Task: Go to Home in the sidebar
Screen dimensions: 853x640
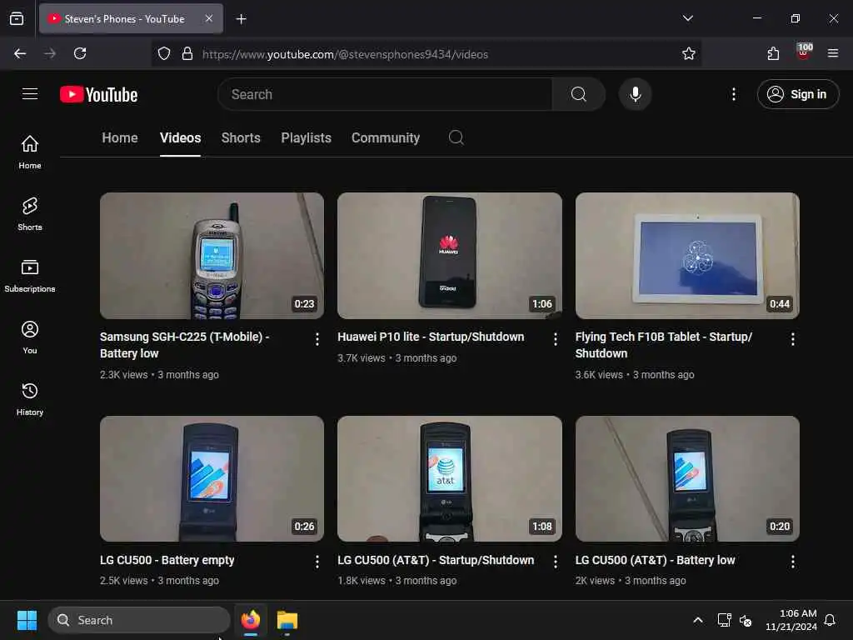Action: click(x=30, y=152)
